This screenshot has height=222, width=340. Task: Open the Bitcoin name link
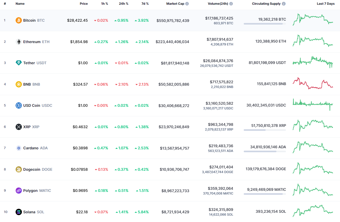29,20
